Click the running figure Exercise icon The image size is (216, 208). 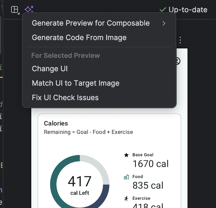tap(126, 199)
